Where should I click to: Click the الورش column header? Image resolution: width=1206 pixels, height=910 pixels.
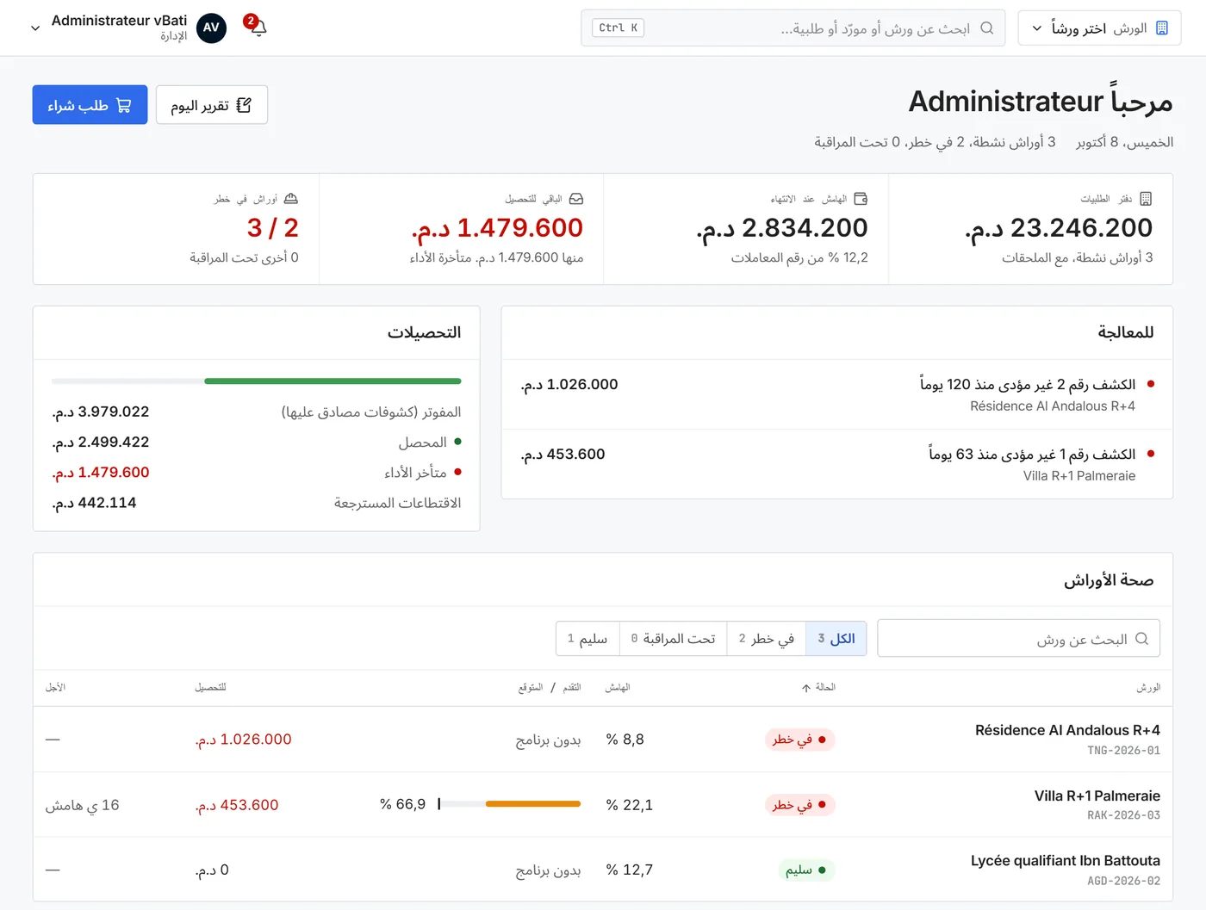point(1148,688)
